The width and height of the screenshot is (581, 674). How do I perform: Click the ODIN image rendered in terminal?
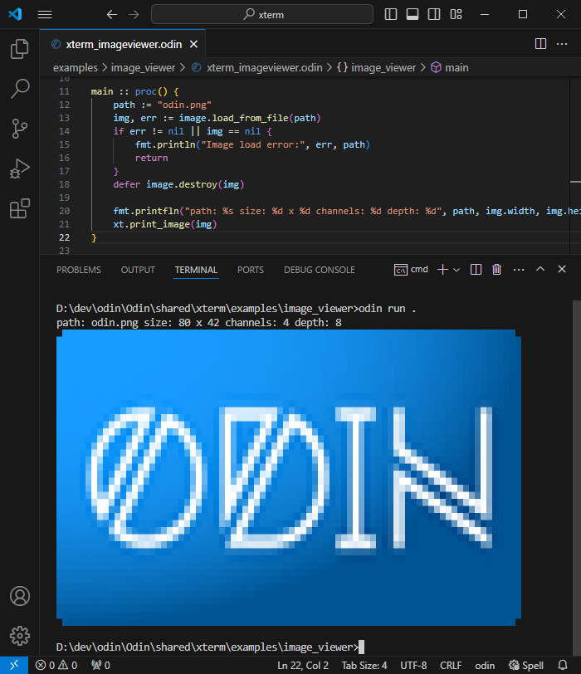click(289, 477)
